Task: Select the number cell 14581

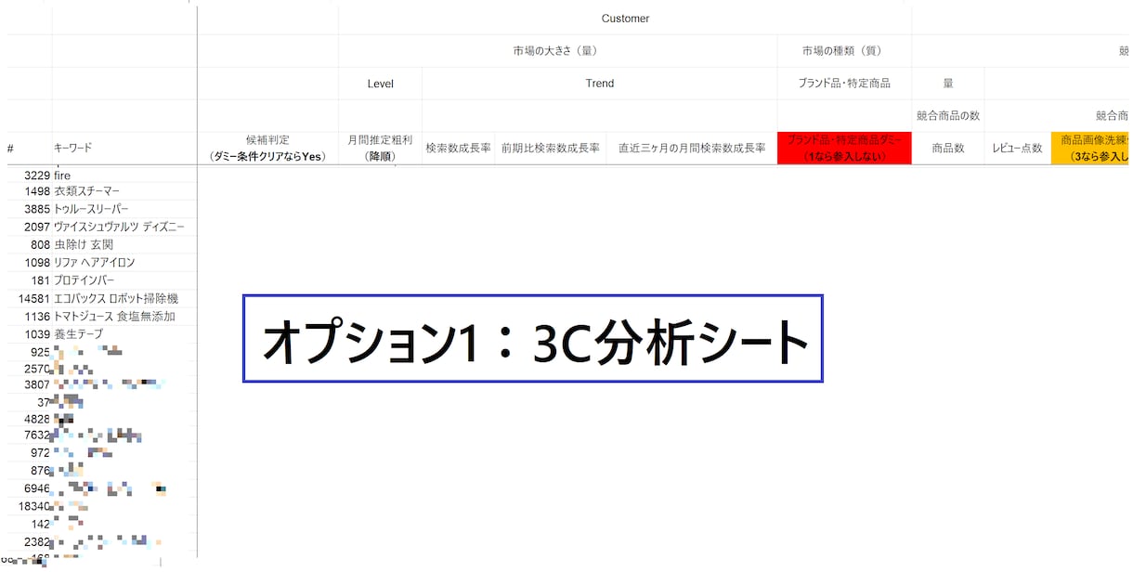Action: (30, 299)
